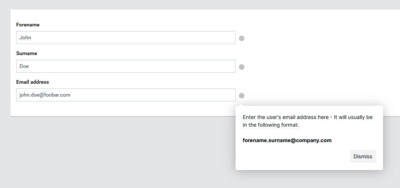
Task: Focus the Forename input field
Action: coord(125,38)
